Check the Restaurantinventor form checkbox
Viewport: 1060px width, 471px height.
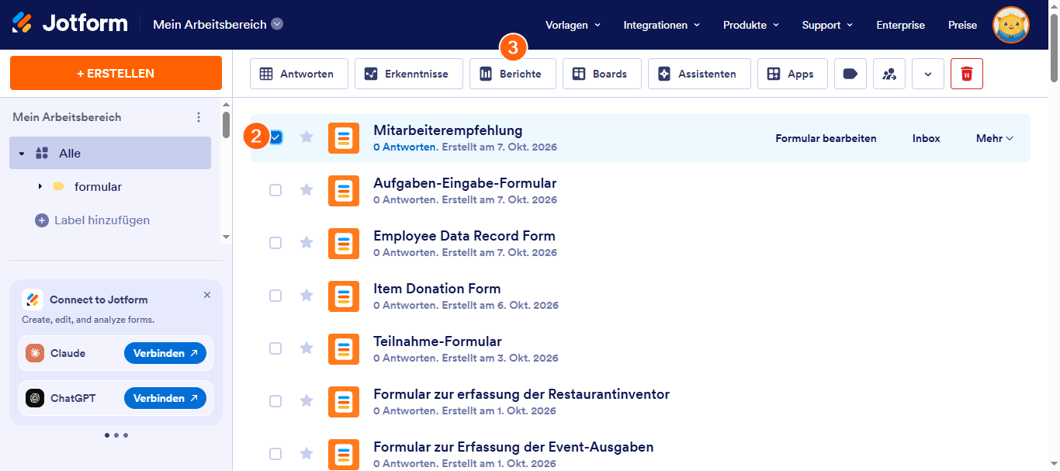(275, 401)
